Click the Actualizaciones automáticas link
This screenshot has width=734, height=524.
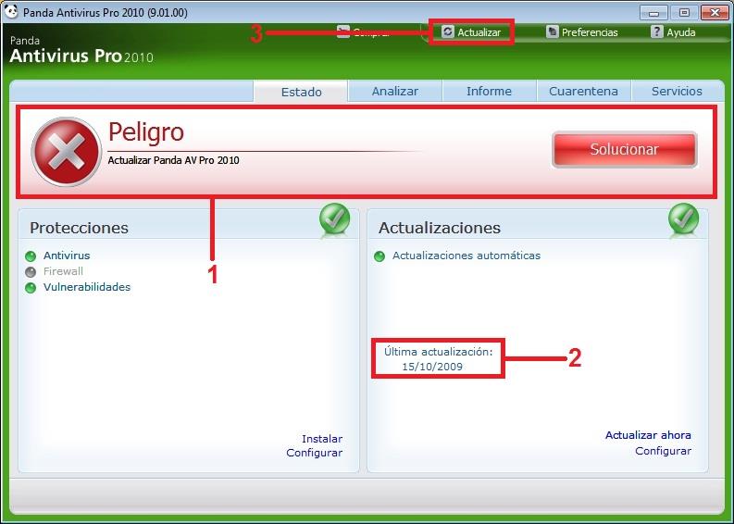click(467, 256)
